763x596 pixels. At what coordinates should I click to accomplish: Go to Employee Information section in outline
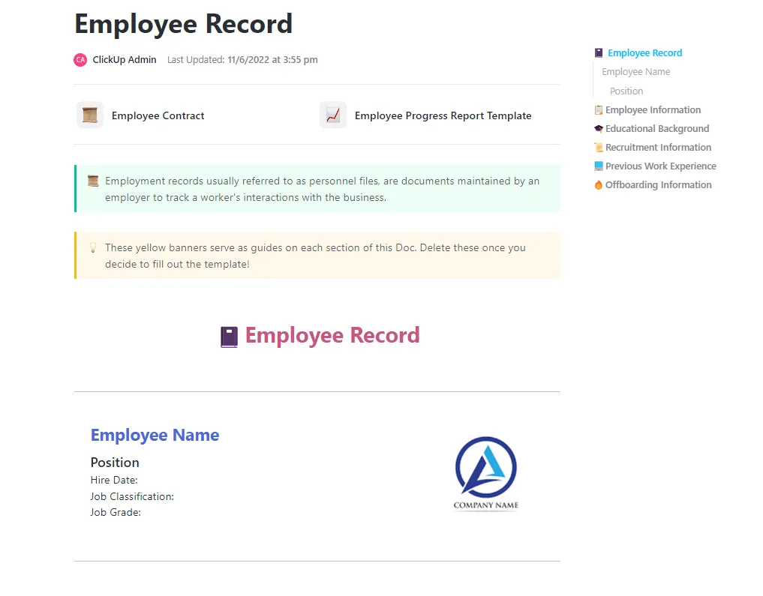coord(653,110)
